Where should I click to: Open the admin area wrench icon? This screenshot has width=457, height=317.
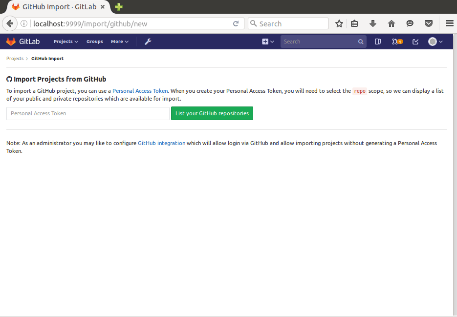coord(148,42)
